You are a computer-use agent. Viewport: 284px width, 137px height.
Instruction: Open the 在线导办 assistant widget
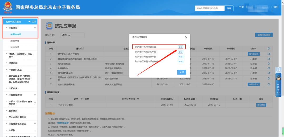click(x=278, y=85)
